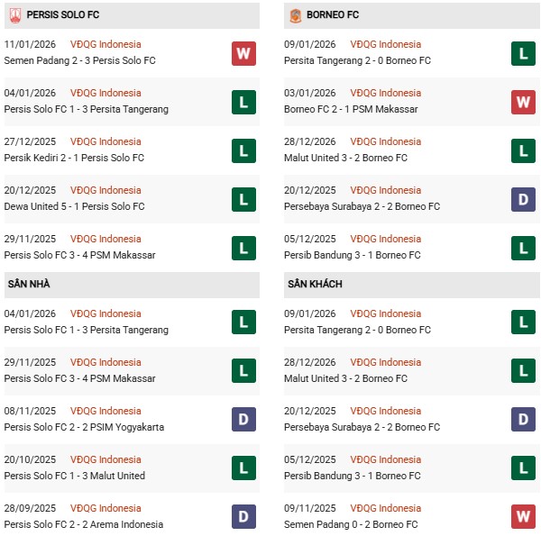
Task: Open VĐQG Indonesia link dated 11/01/2026
Action: coord(105,44)
